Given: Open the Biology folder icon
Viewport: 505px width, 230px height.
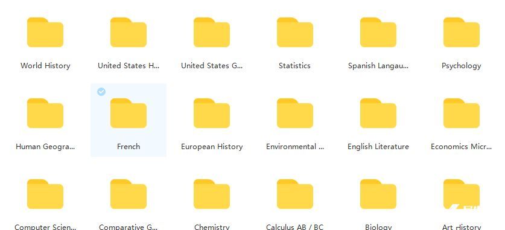Looking at the screenshot, I should (x=378, y=194).
